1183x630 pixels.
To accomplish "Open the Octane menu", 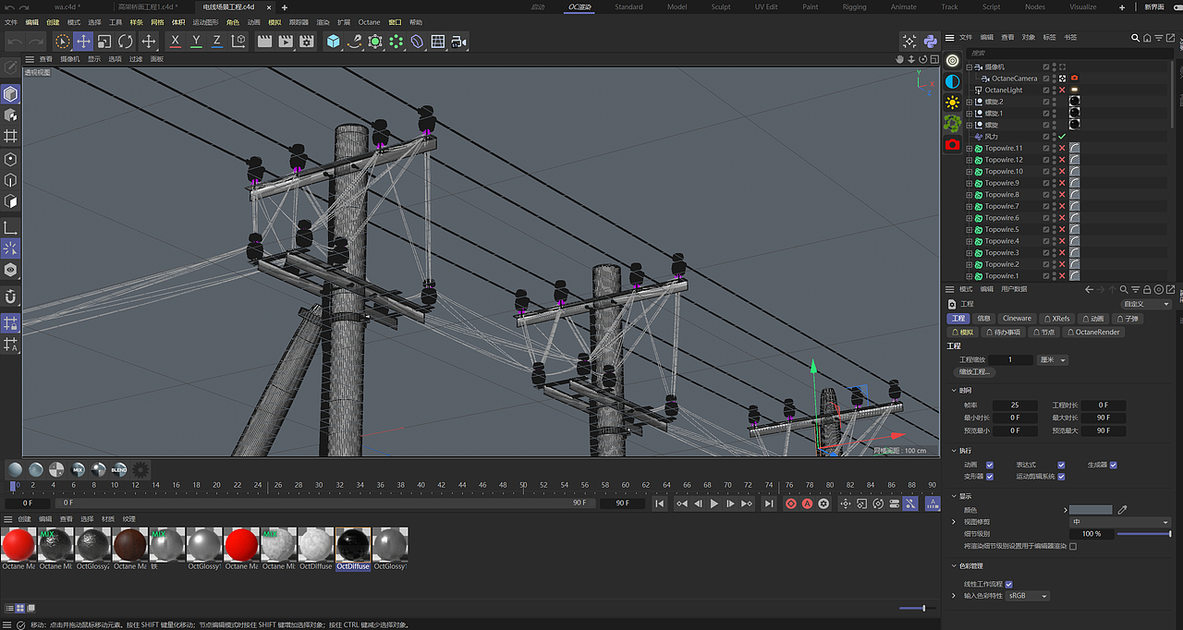I will 369,22.
